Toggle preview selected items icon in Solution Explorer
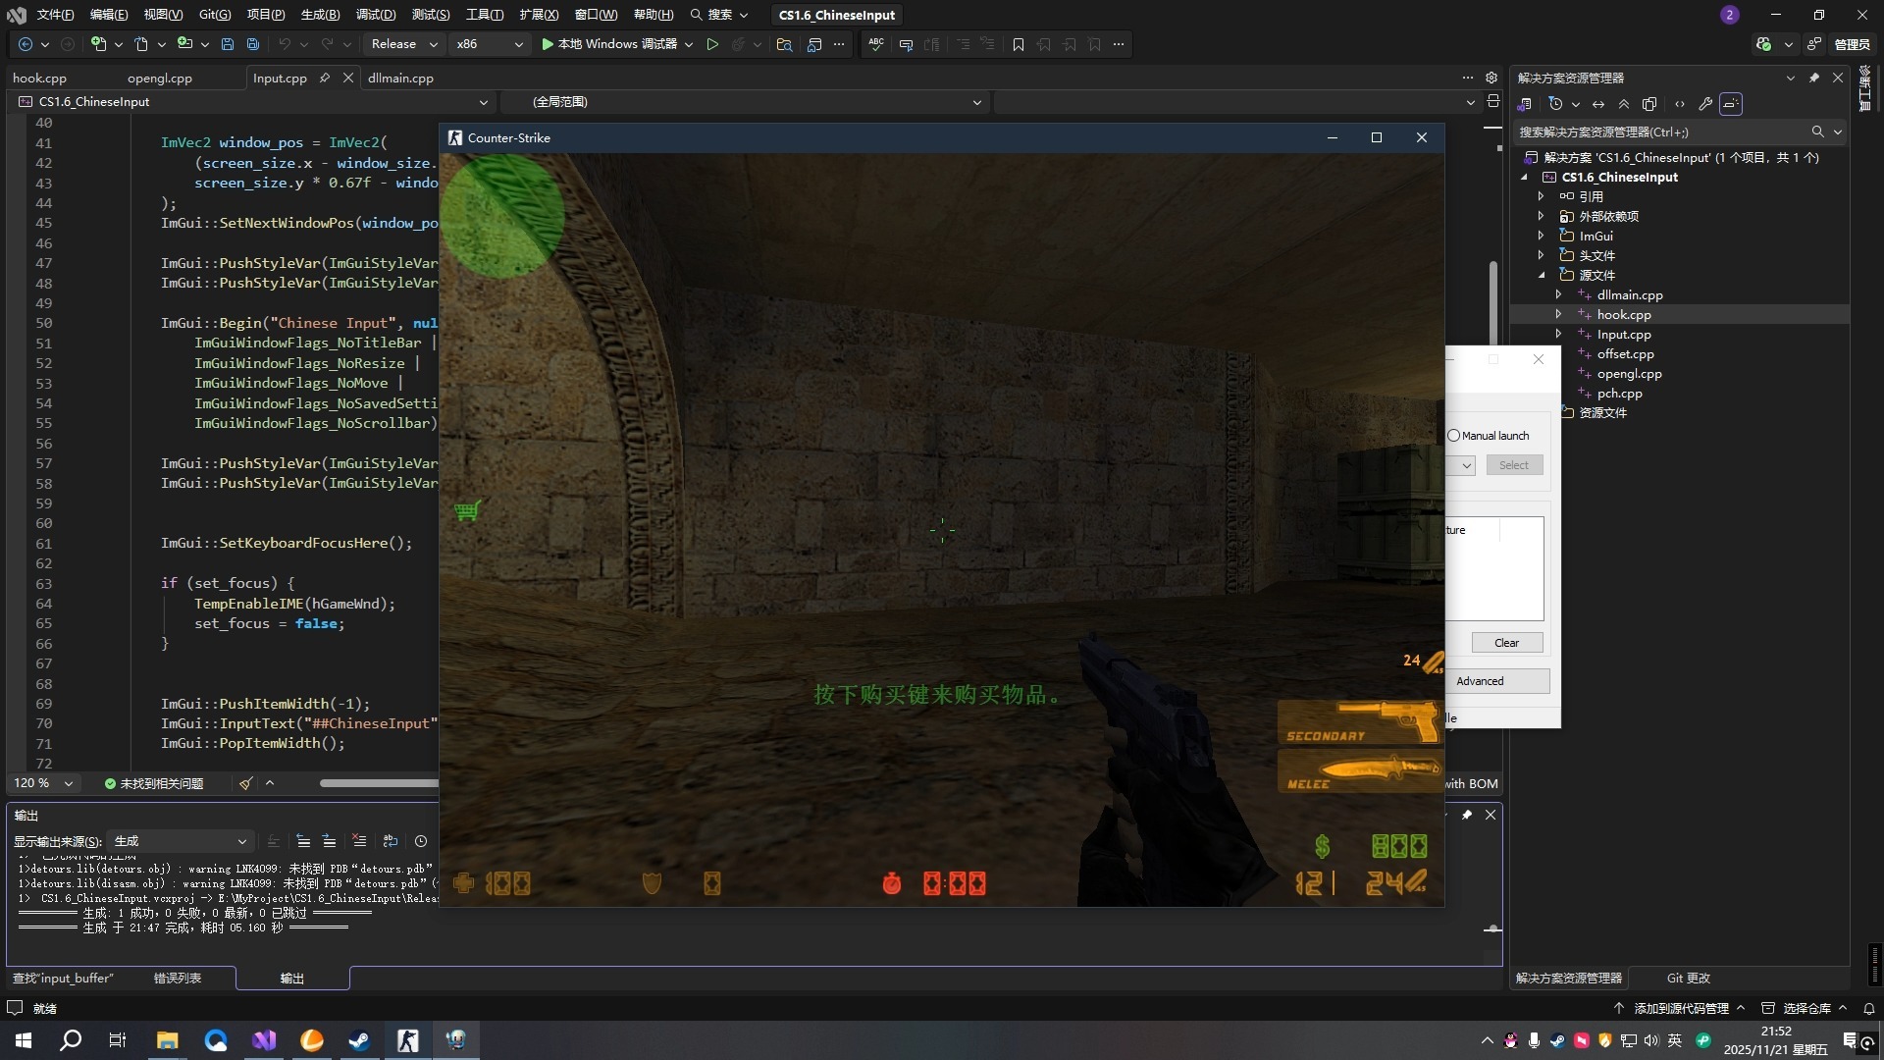The image size is (1884, 1060). pos(1731,104)
